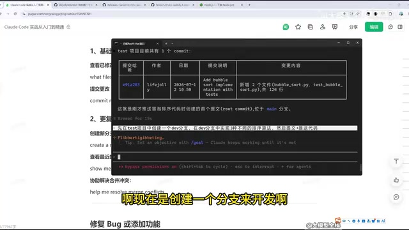Screen dimensions: 409x230
Task: Close the terminal window
Action: pyautogui.click(x=357, y=43)
